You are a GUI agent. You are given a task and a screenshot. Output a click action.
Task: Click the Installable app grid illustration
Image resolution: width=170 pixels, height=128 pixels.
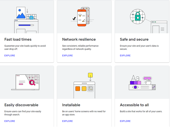[x=84, y=86]
